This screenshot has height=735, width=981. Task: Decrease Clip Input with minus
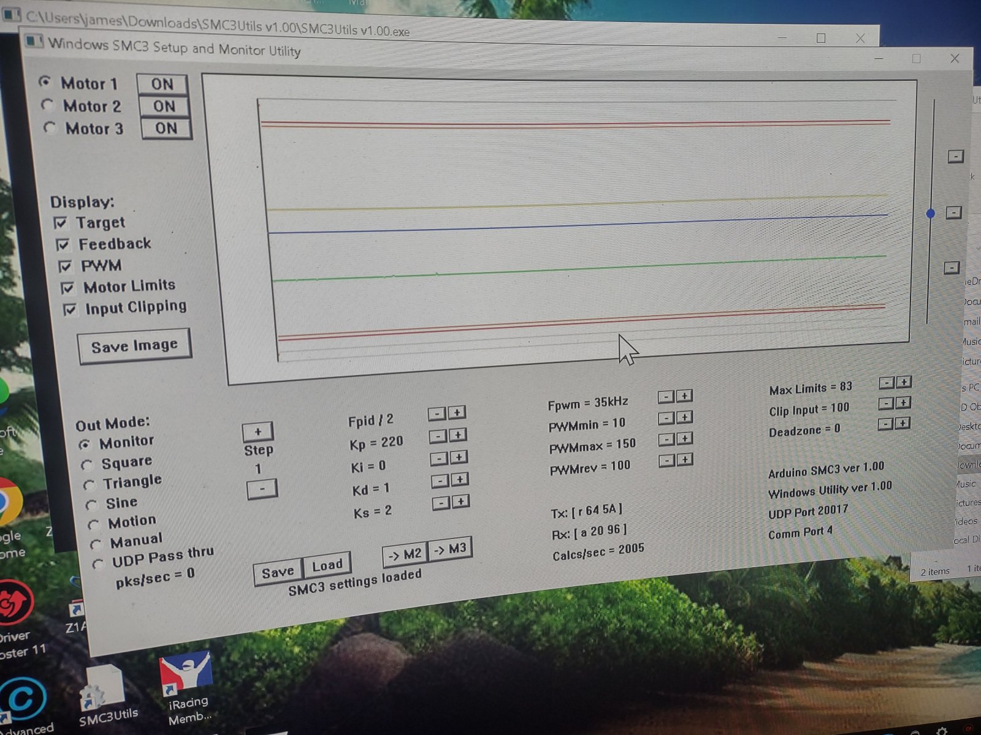886,404
